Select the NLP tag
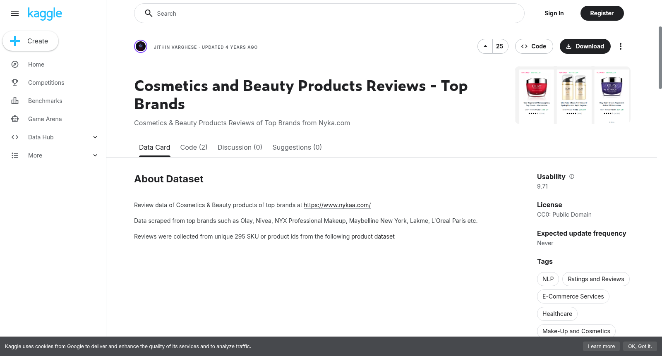This screenshot has height=356, width=662. [x=548, y=279]
